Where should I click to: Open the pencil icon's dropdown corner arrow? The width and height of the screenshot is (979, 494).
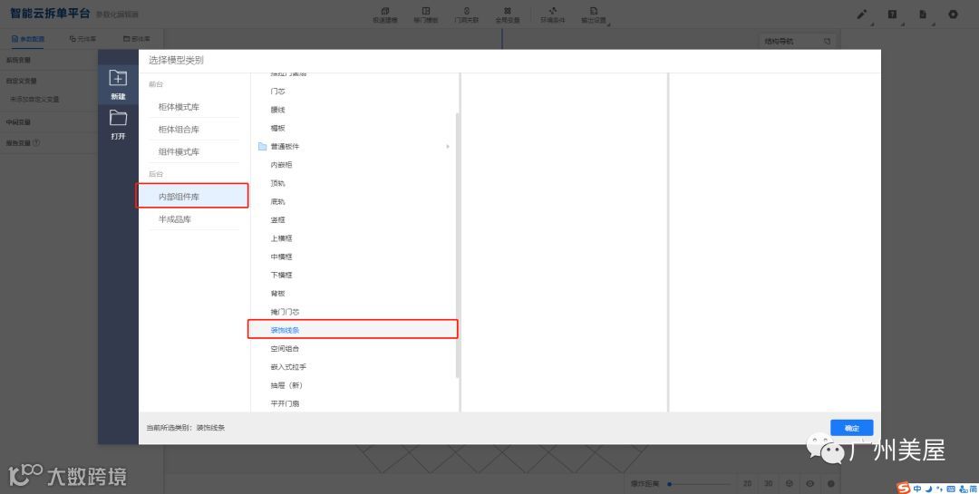pyautogui.click(x=872, y=24)
